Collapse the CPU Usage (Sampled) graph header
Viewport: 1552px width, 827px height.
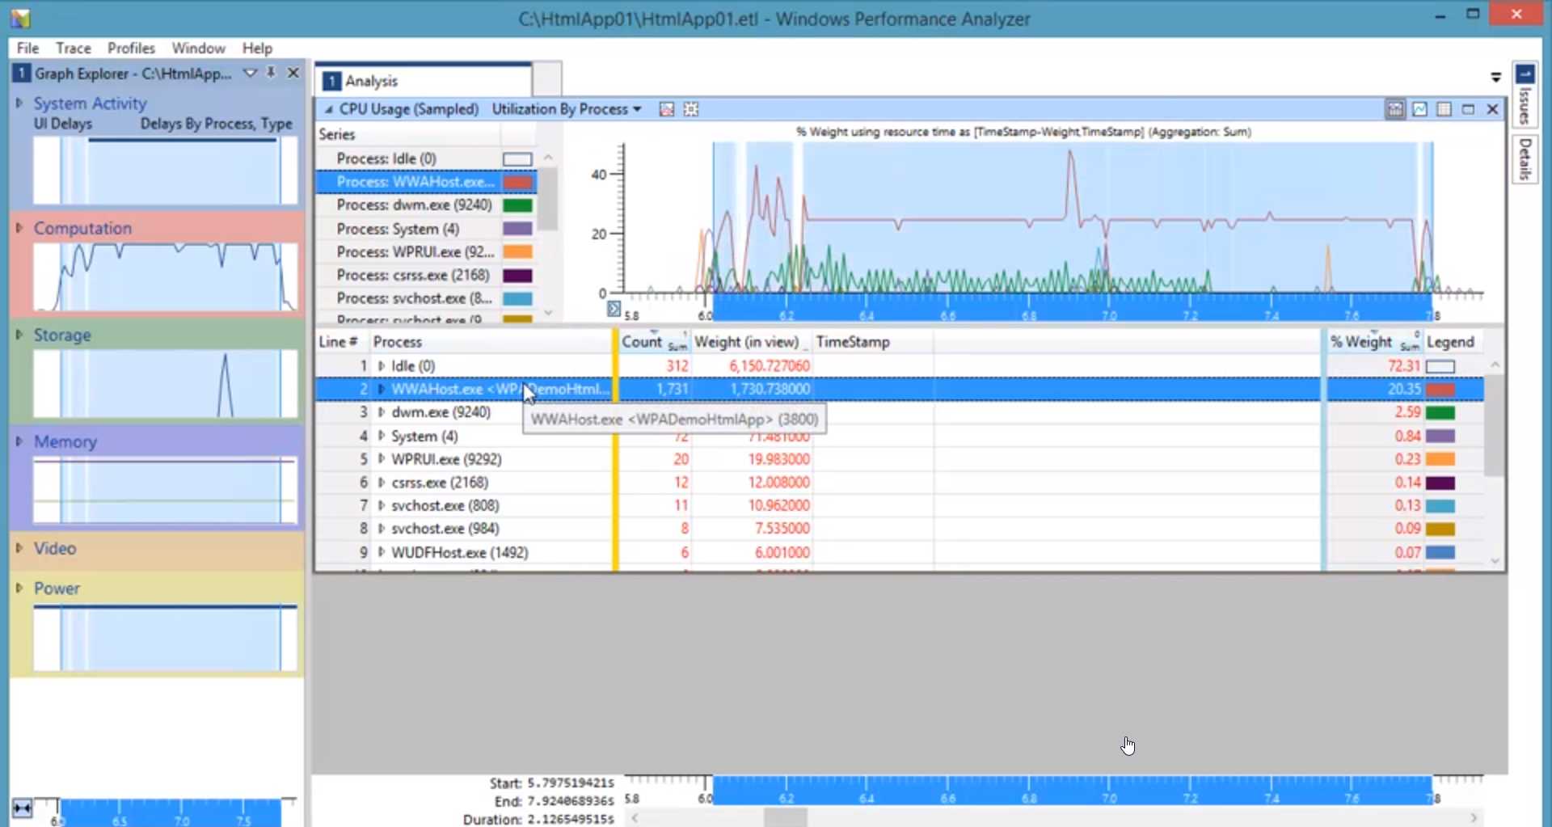(329, 109)
